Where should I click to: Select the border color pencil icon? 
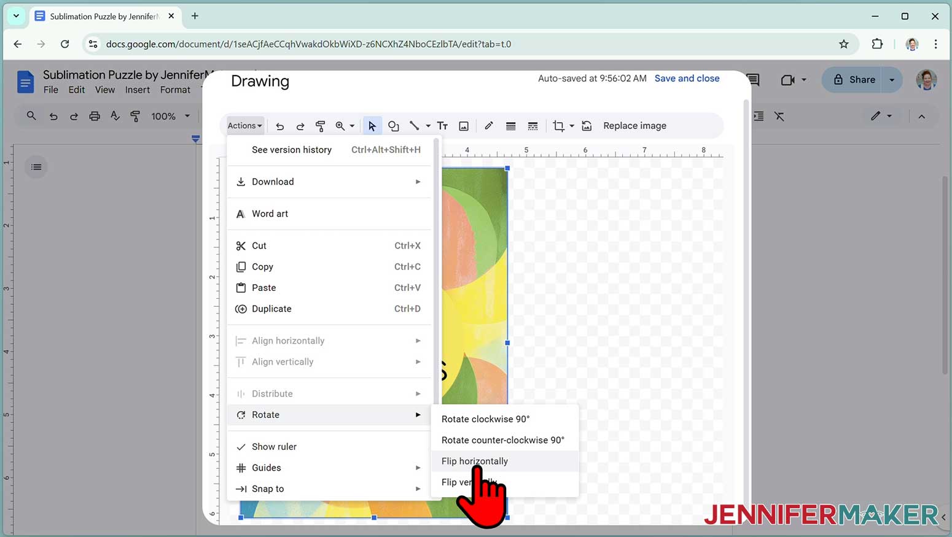(x=489, y=126)
